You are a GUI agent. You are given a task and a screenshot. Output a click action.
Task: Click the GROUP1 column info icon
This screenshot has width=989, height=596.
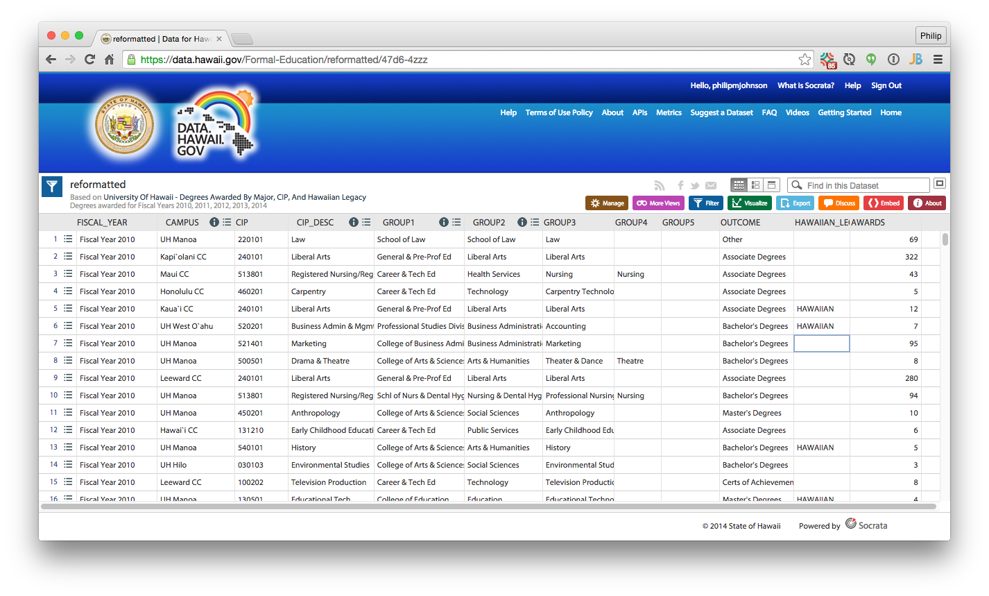(x=443, y=223)
